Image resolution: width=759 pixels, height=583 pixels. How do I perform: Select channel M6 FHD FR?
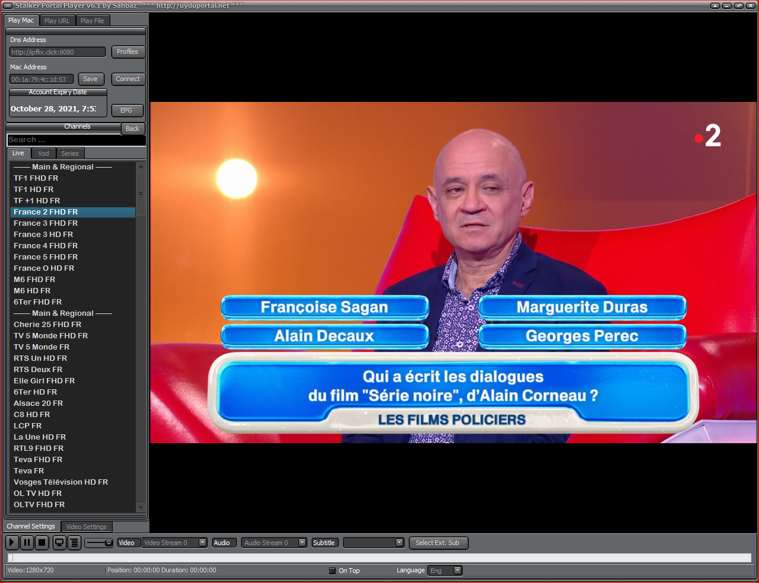click(x=74, y=280)
